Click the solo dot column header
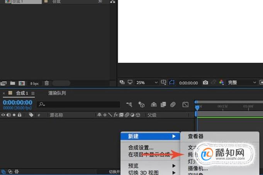Image resolution: width=263 pixels, height=175 pixels. point(14,115)
